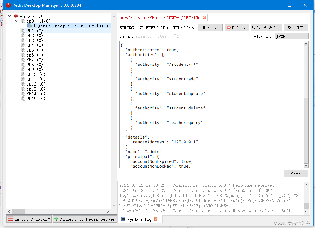Click the system log scroll down arrow

point(306,212)
